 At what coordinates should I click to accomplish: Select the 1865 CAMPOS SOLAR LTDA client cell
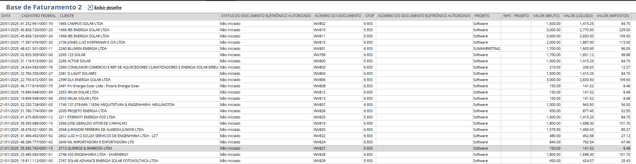click(81, 24)
